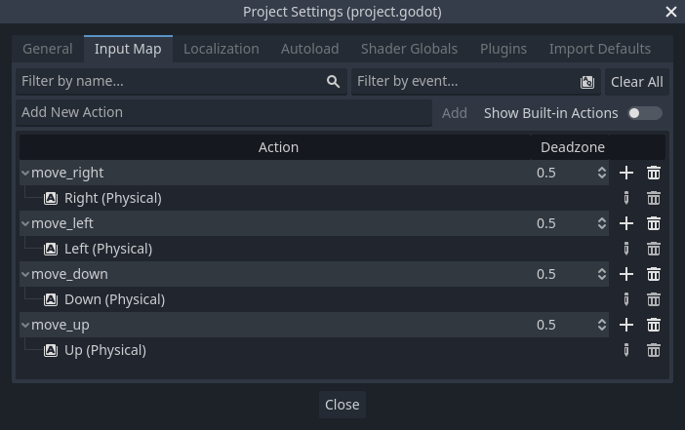Add an event to move_left action
The width and height of the screenshot is (685, 430).
tap(626, 223)
